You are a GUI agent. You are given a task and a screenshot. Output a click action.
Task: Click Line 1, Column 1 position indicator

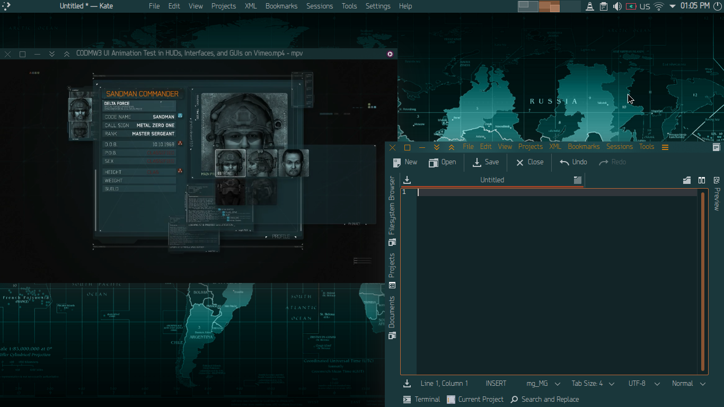[x=444, y=384]
